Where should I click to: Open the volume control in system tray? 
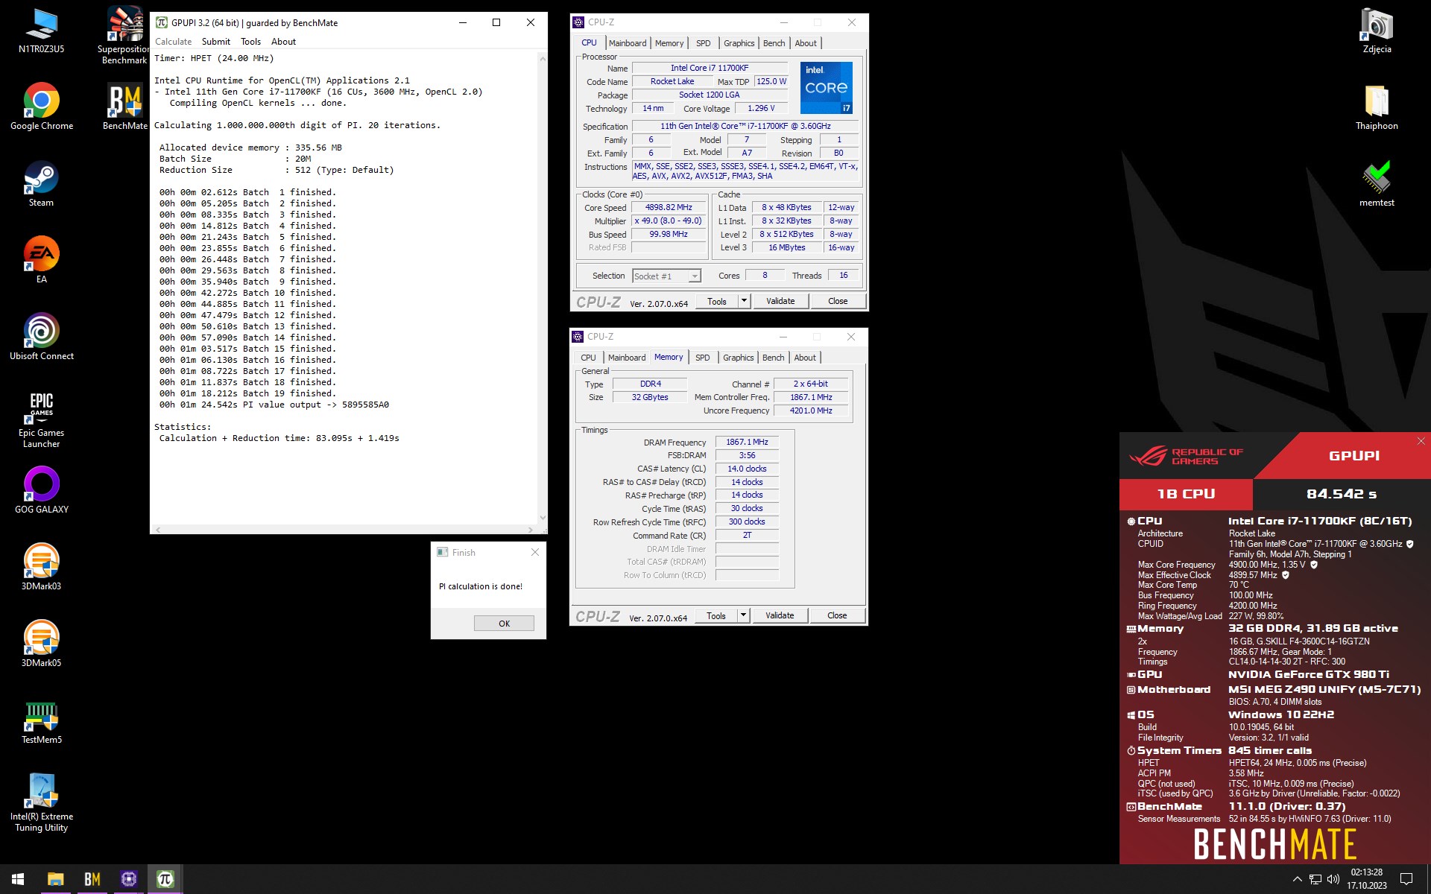click(x=1333, y=879)
